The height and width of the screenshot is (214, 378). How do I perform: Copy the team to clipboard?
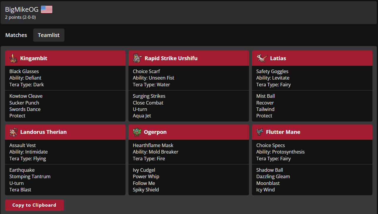(x=34, y=205)
